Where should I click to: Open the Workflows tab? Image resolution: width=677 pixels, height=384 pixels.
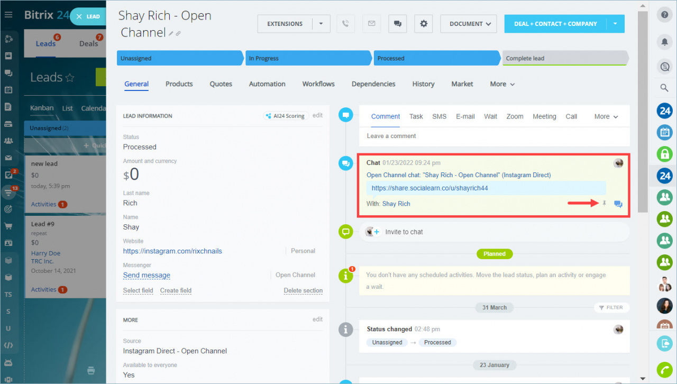[318, 84]
